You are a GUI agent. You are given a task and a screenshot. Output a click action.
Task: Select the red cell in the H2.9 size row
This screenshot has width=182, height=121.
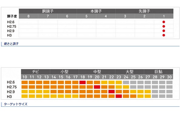point(111,91)
